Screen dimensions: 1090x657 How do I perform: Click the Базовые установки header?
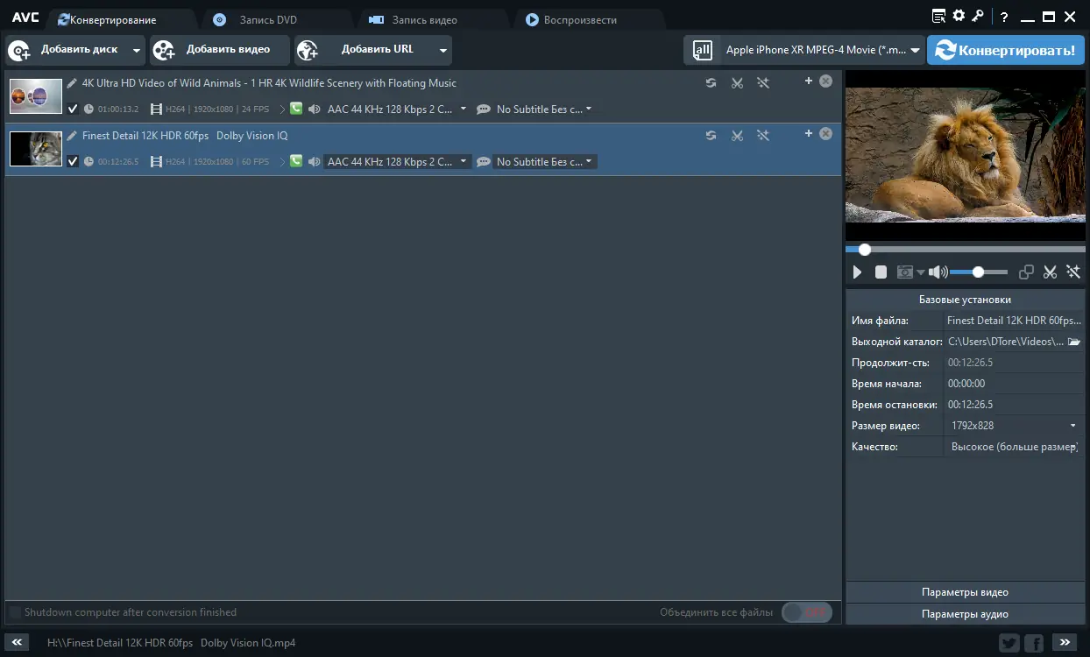coord(965,300)
